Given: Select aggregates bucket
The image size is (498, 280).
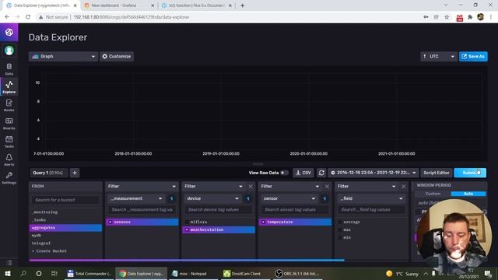Looking at the screenshot, I should [65, 228].
